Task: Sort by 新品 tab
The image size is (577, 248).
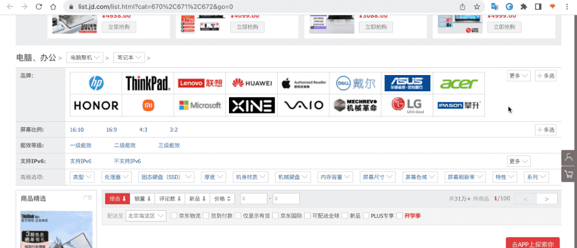Action: pos(198,199)
